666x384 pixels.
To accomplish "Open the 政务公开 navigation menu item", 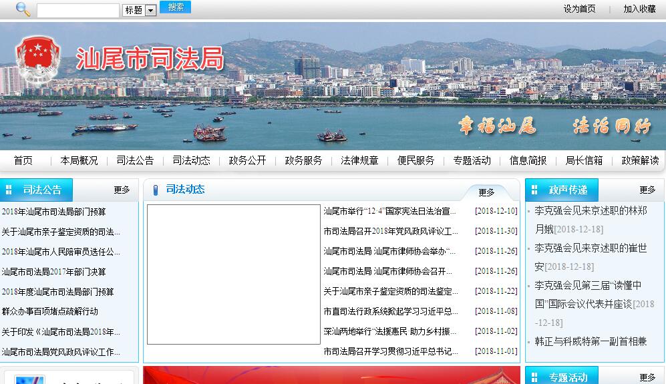I will 247,160.
